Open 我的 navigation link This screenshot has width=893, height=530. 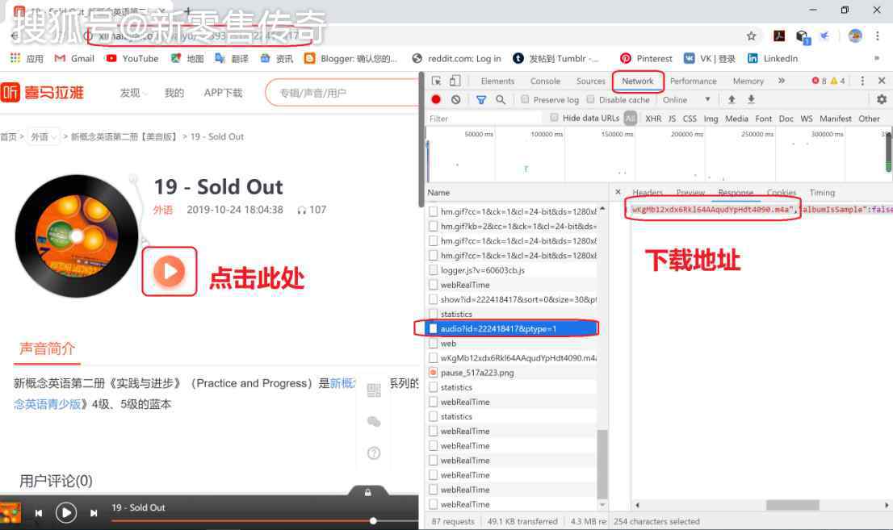(x=174, y=93)
